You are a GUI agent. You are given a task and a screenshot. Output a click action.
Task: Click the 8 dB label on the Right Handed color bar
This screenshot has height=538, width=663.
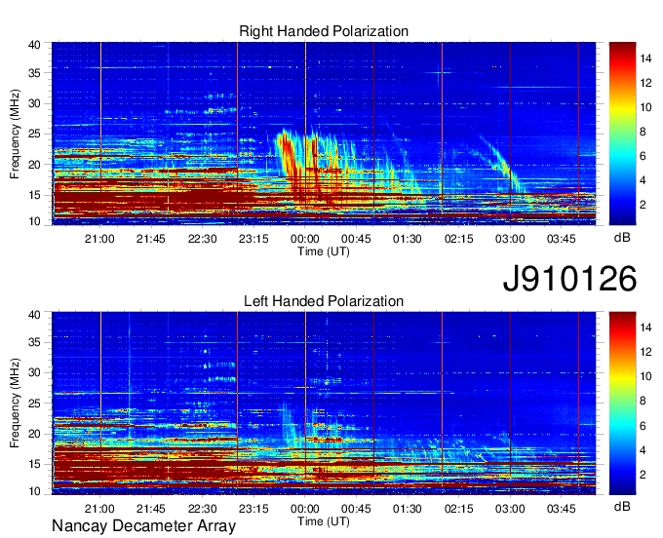(643, 132)
